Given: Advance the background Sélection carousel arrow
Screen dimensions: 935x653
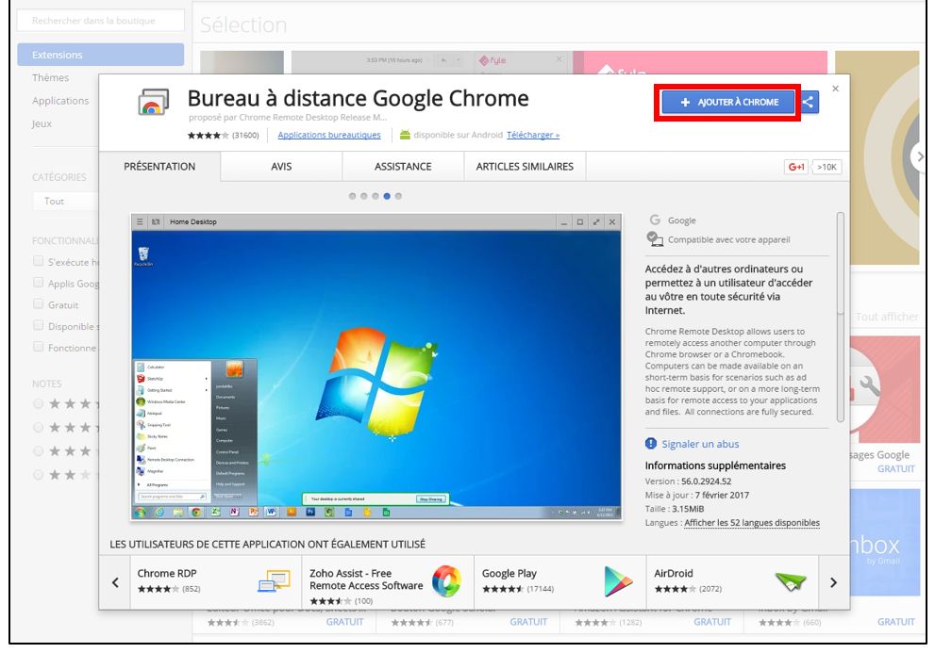Looking at the screenshot, I should (919, 156).
